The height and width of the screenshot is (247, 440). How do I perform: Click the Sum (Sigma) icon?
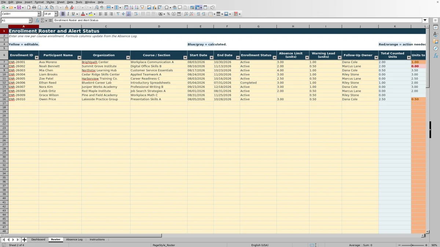pos(43,20)
